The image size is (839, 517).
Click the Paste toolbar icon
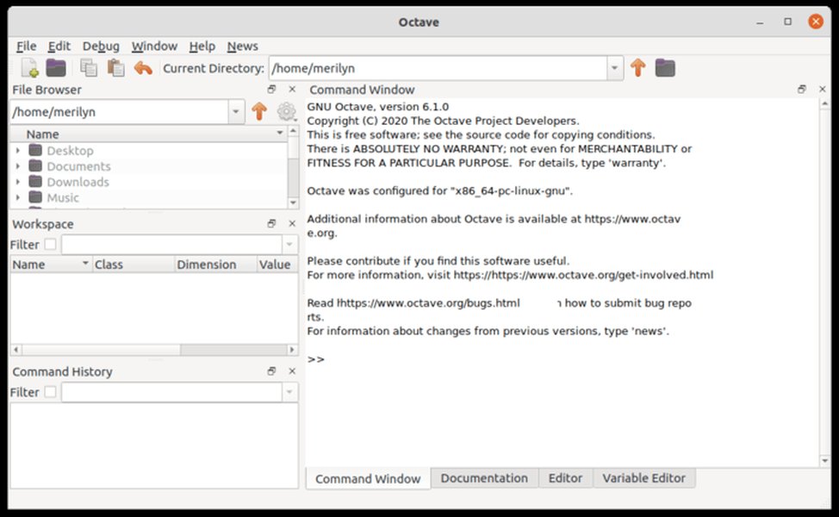(115, 68)
